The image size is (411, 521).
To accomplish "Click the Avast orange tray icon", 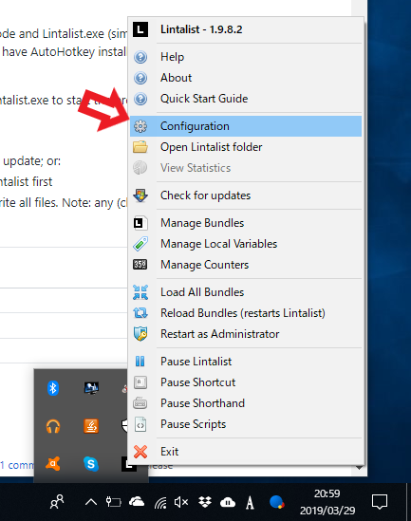I will (53, 464).
